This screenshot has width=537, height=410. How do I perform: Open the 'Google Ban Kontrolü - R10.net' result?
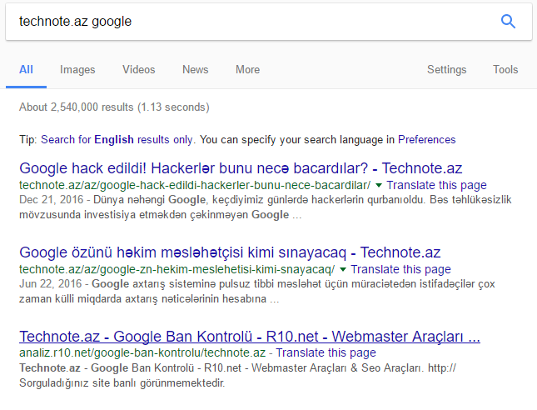tap(249, 337)
